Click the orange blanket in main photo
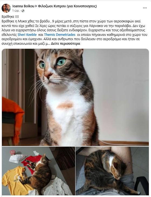Viewport: 151px width, 197px height. [x=12, y=115]
